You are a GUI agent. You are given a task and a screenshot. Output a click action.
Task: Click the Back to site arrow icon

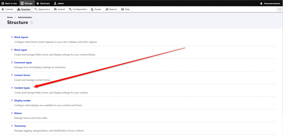tap(3, 3)
